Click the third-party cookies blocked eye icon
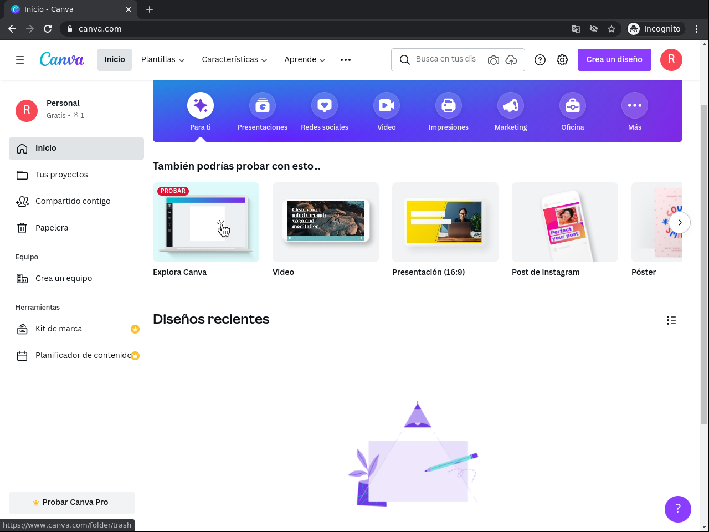Screen dimensions: 709x532 [594, 29]
